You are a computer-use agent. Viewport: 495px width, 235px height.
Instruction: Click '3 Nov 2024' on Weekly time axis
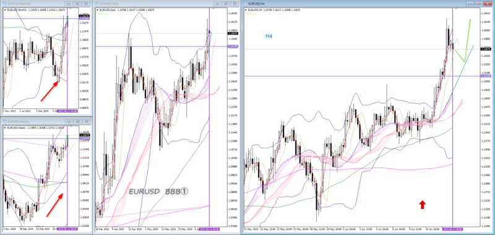pos(9,229)
